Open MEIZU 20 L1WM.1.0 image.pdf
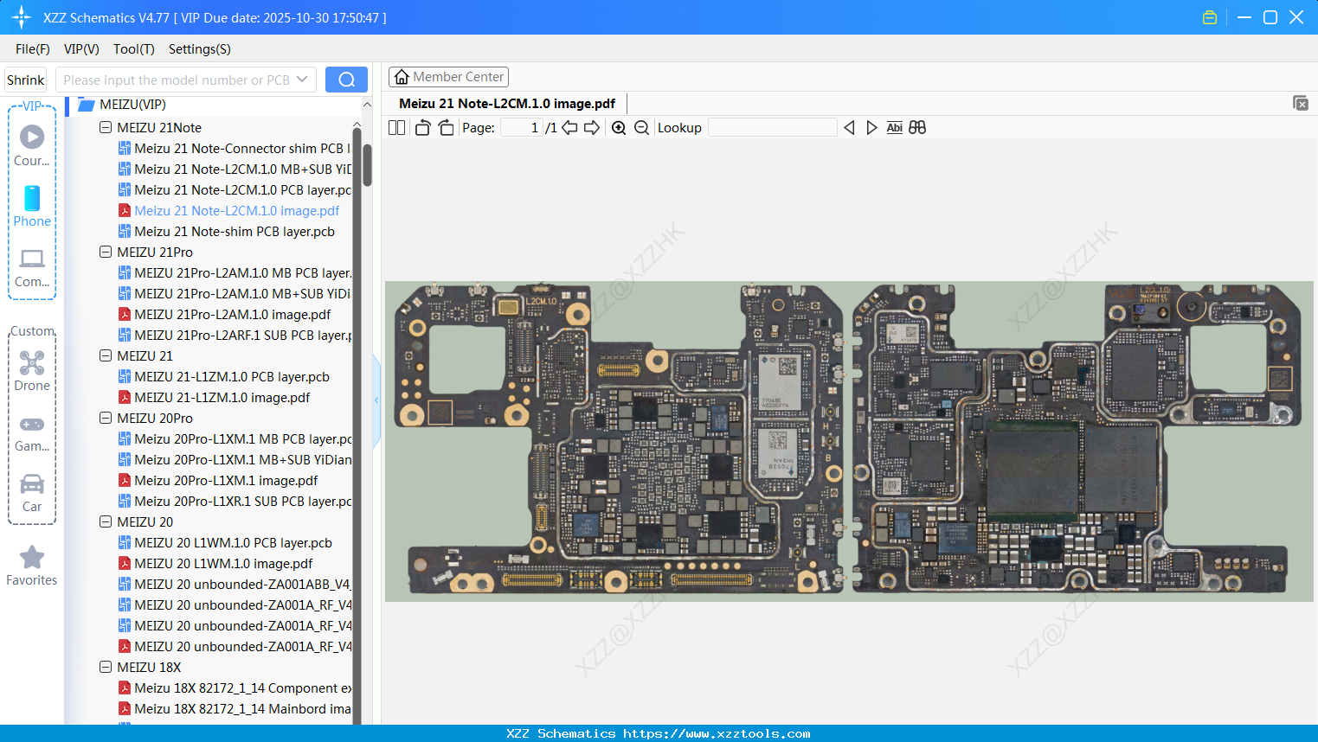1318x742 pixels. [215, 563]
